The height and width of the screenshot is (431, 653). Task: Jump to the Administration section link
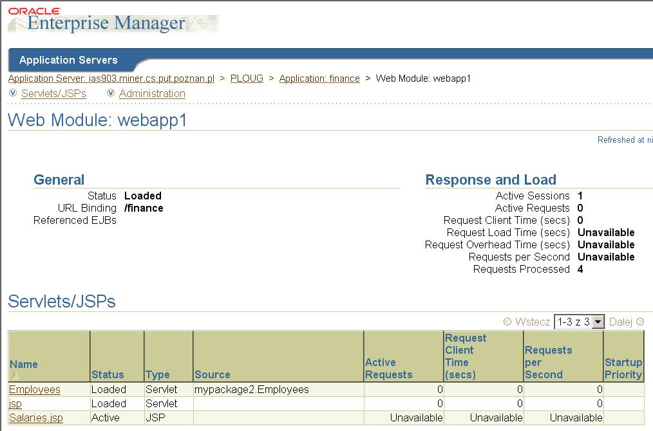point(152,94)
